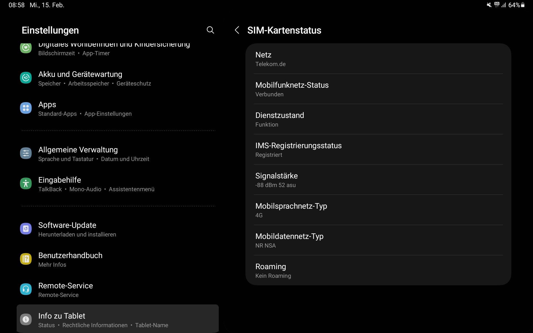
Task: Tap the grey Info zu Tablet icon
Action: pos(26,319)
